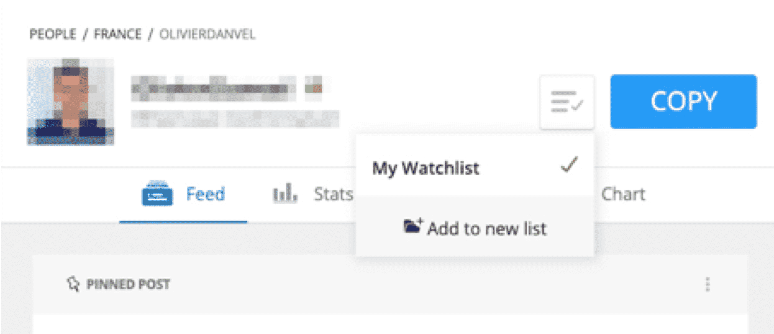This screenshot has width=774, height=334.
Task: Open the blurred profile picture
Action: coord(70,101)
